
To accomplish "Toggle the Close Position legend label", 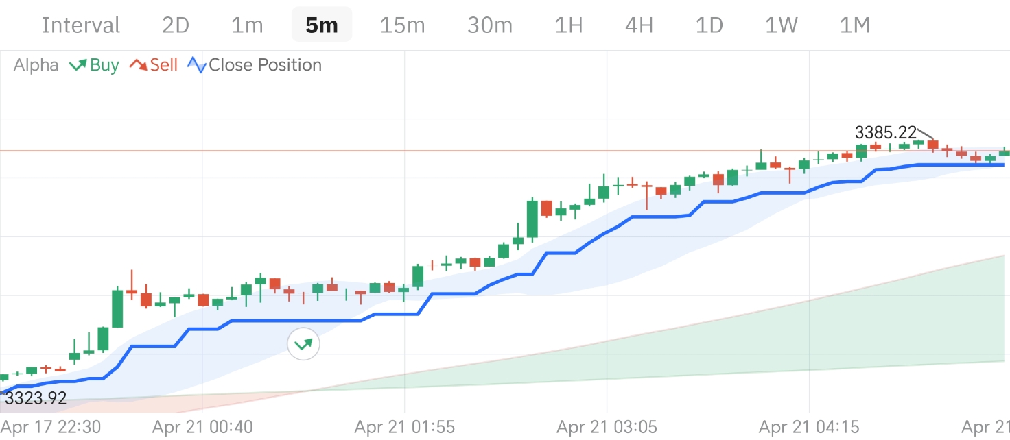I will pyautogui.click(x=265, y=66).
